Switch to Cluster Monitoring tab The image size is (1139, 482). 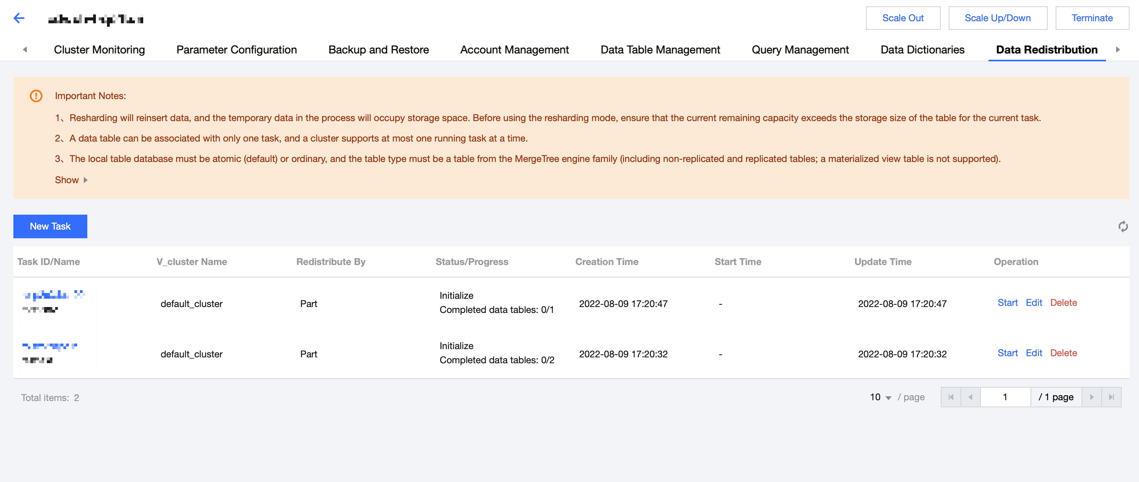[99, 50]
